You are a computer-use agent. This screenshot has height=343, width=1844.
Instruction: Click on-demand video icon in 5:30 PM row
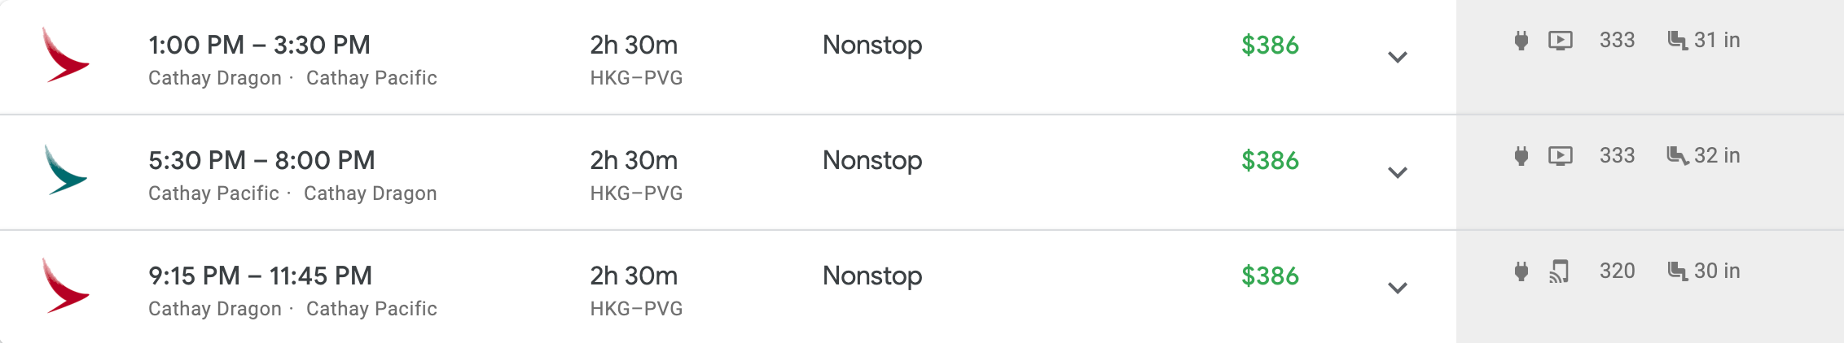[1560, 156]
